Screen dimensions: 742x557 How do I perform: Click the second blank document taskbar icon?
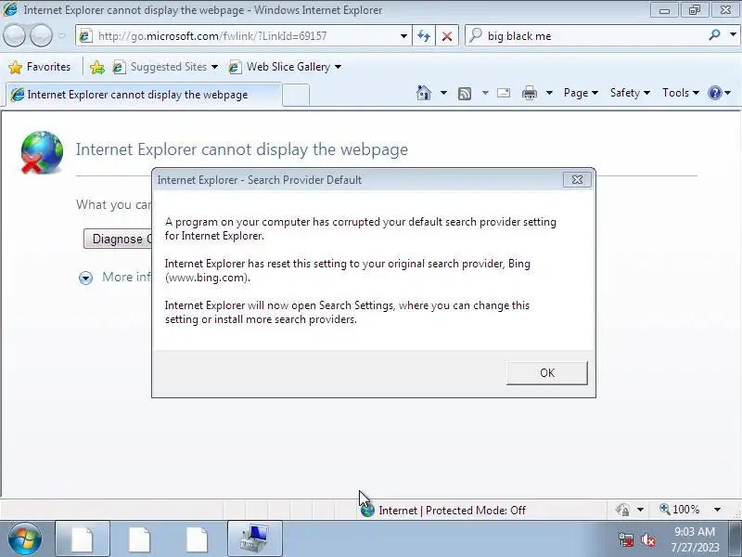(140, 539)
